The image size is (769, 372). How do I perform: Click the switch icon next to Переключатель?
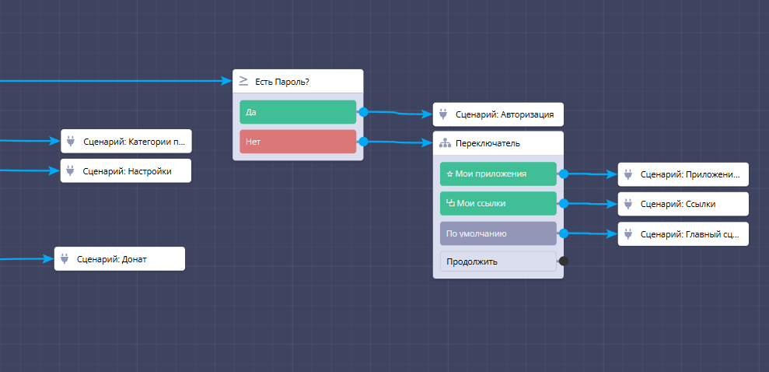(444, 143)
